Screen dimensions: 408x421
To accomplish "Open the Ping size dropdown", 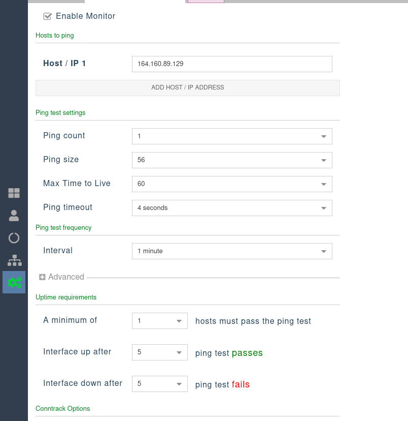I will (231, 160).
